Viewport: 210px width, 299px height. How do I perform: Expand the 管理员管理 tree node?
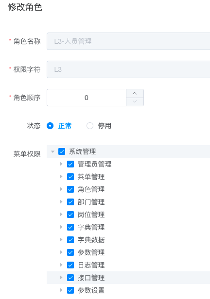61,164
